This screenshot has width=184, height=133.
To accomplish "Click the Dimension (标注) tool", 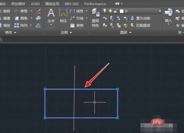I will pyautogui.click(x=63, y=16).
